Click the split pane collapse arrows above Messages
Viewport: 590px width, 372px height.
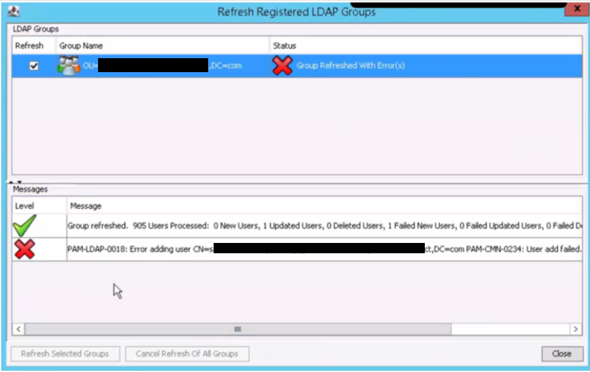(15, 182)
